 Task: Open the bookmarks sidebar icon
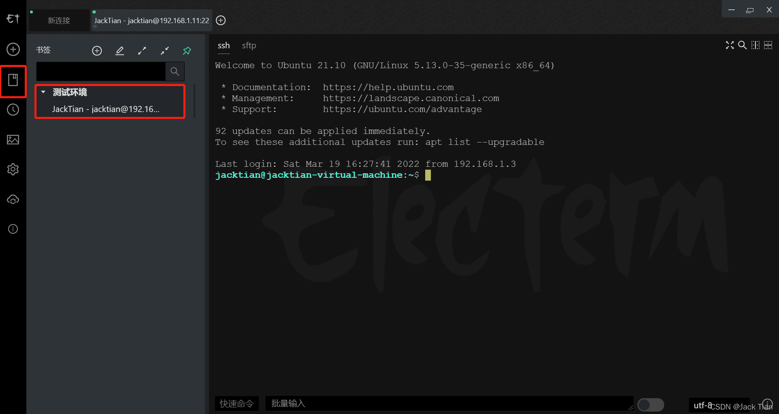13,80
